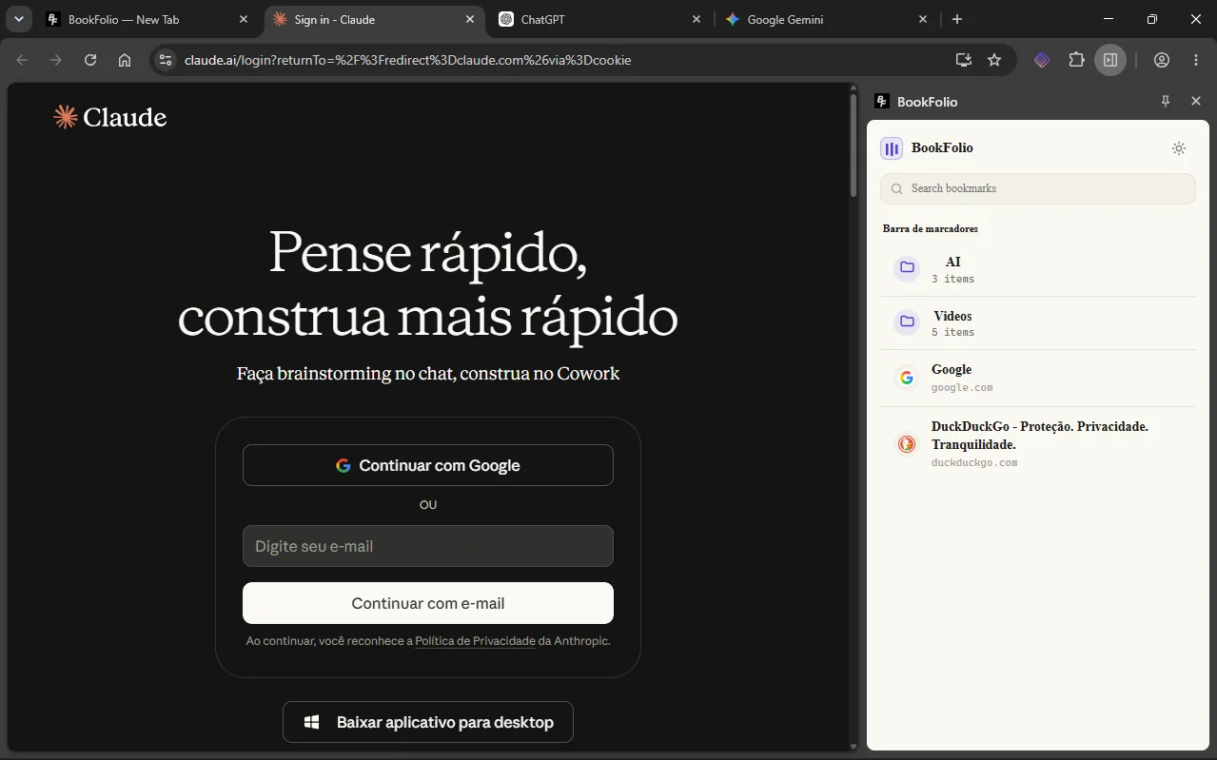
Task: Click the Videos folder icon
Action: tap(907, 322)
